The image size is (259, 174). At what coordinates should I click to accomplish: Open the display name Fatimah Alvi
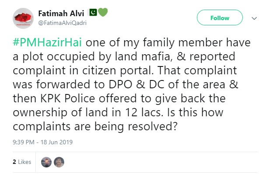click(x=61, y=14)
